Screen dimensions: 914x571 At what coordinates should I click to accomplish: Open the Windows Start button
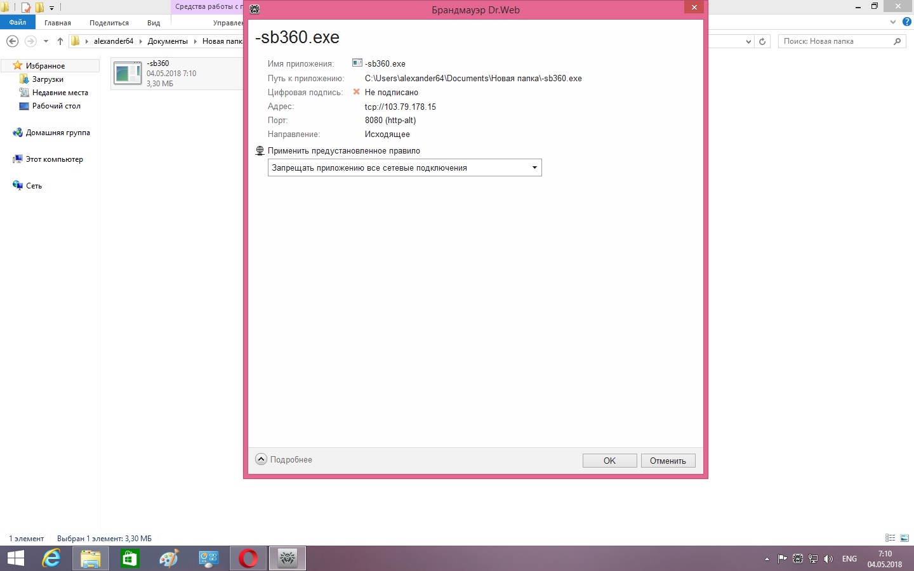(15, 558)
